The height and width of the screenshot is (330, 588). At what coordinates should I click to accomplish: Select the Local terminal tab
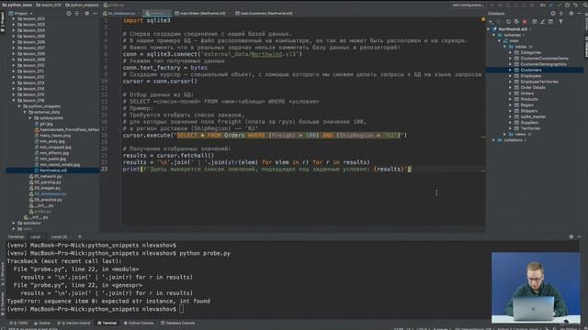tap(35, 236)
